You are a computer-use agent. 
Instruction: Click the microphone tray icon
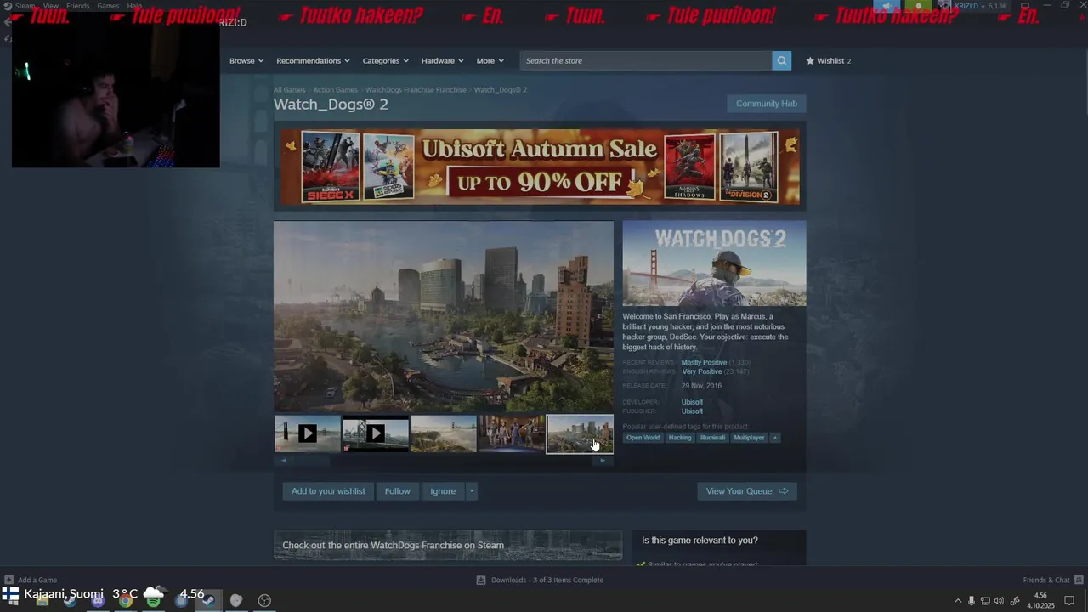(x=972, y=601)
